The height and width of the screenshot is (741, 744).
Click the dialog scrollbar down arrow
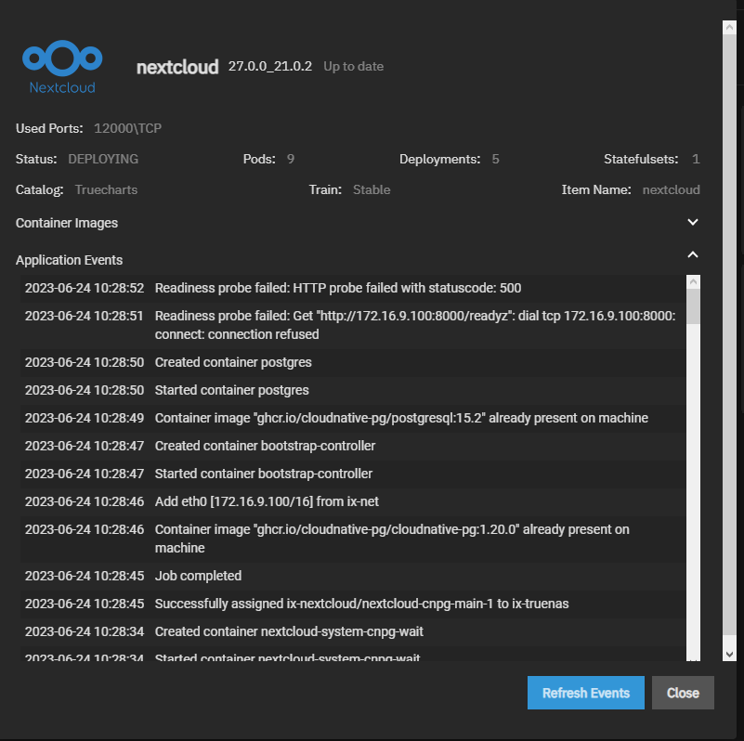(729, 654)
